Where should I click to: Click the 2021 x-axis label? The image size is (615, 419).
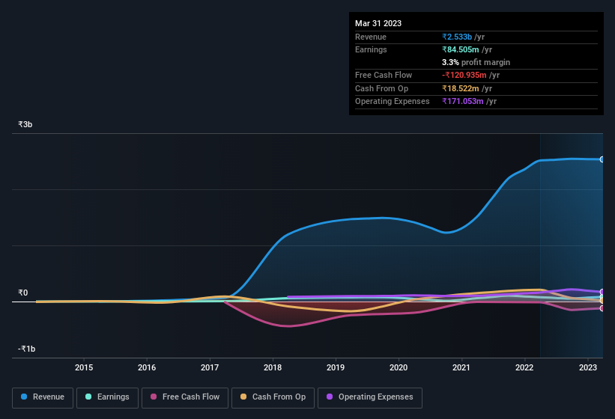pyautogui.click(x=461, y=367)
